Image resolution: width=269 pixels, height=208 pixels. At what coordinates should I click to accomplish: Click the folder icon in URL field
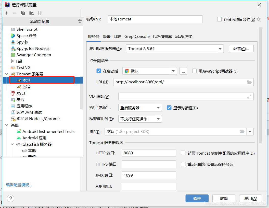(x=249, y=82)
